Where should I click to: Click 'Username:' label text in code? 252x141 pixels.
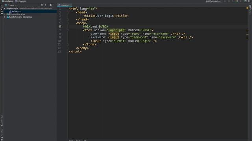pyautogui.click(x=98, y=34)
